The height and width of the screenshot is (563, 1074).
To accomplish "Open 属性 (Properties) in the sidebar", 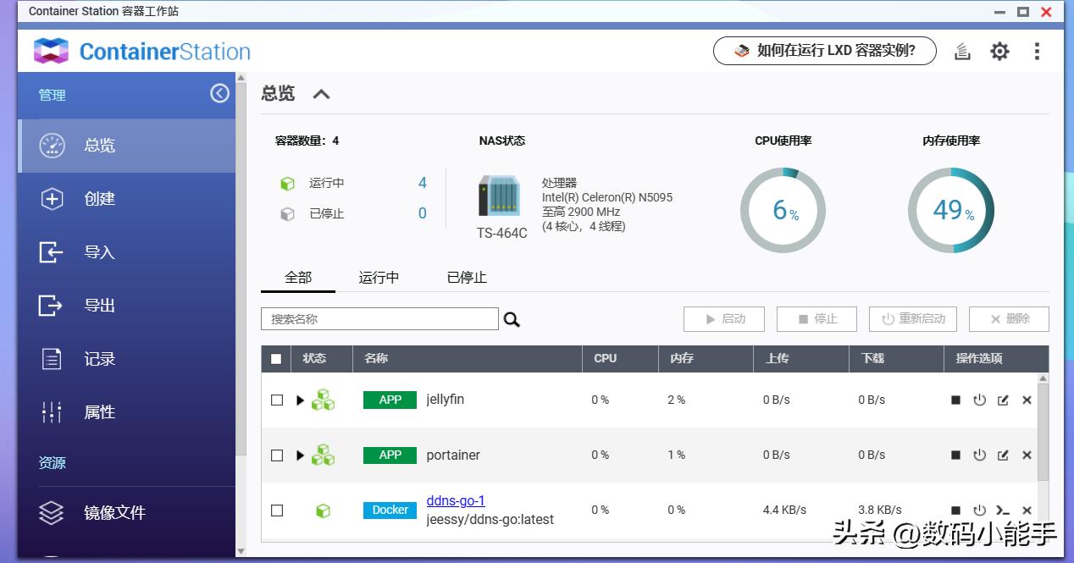I will click(99, 411).
